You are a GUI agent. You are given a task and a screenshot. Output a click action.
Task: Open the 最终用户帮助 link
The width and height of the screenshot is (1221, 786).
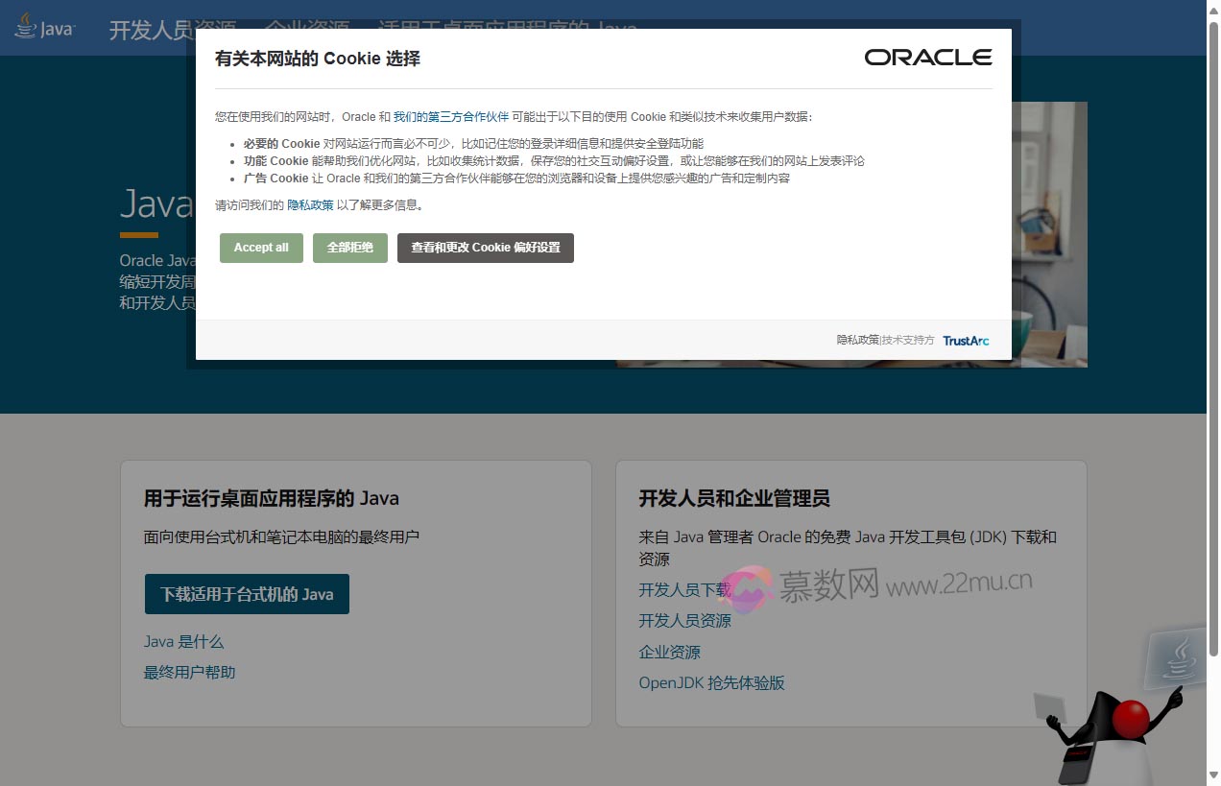click(x=189, y=672)
